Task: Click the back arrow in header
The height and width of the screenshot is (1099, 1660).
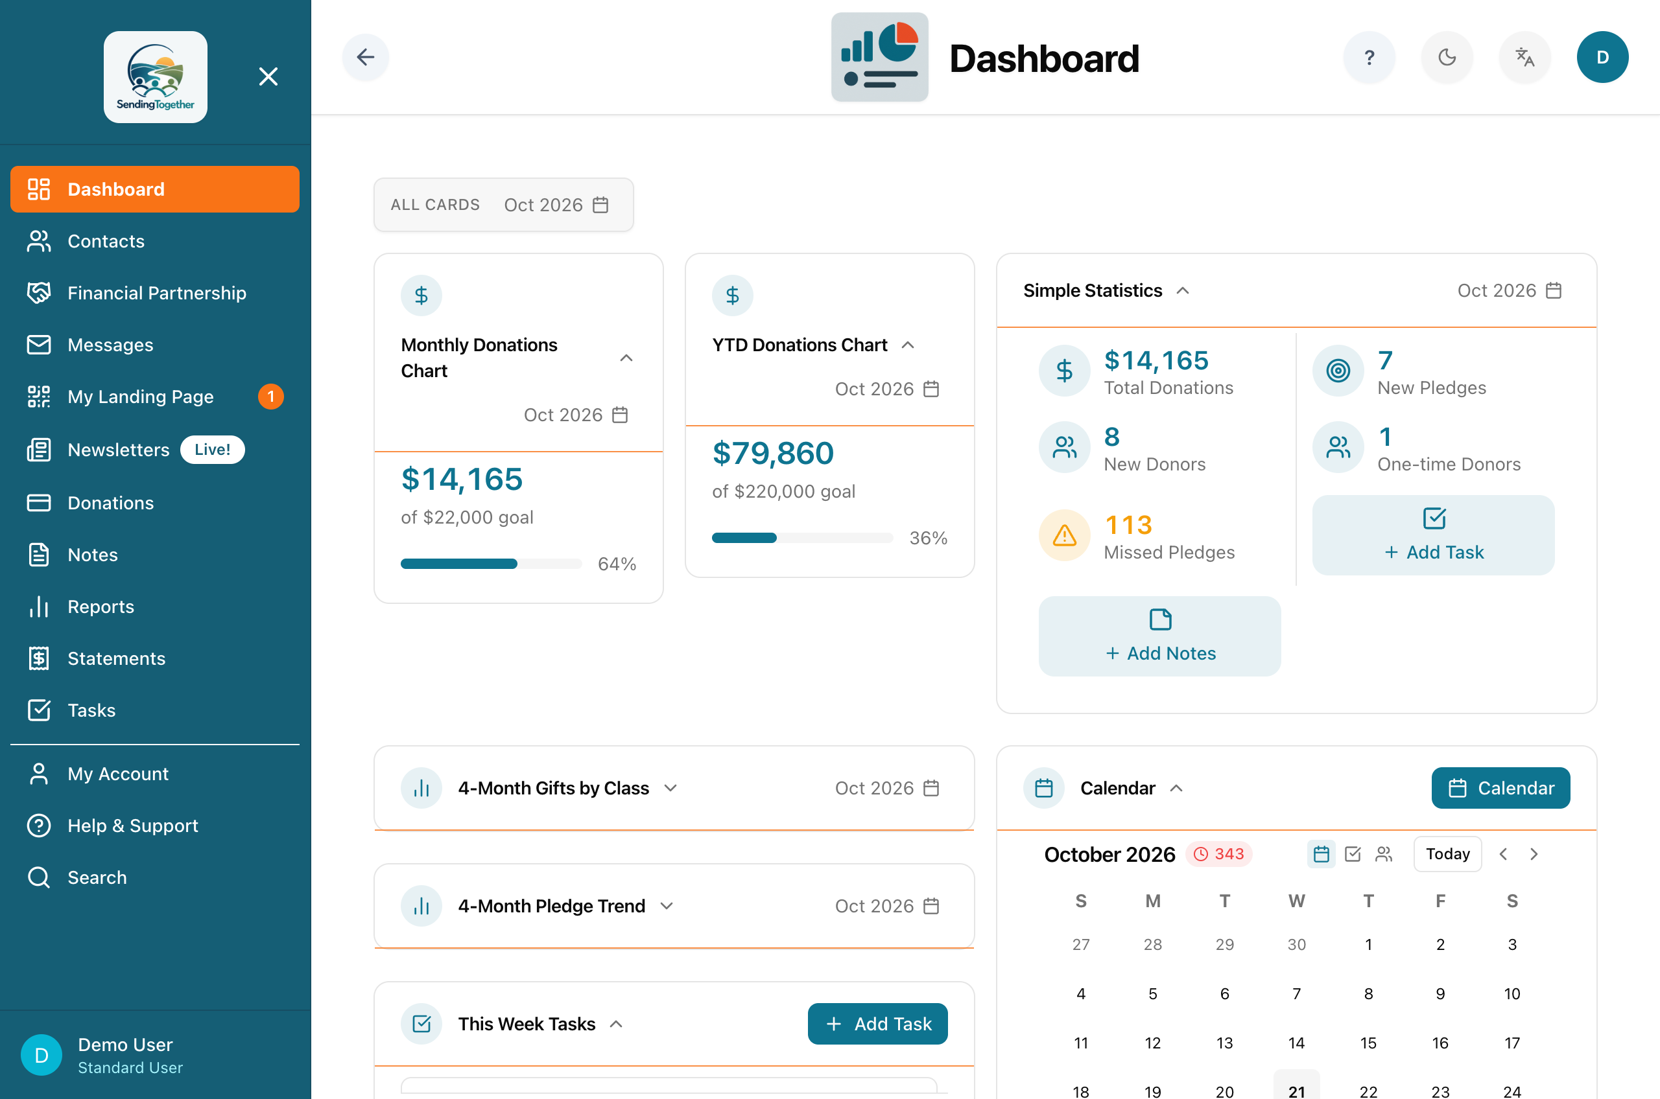Action: pyautogui.click(x=365, y=57)
